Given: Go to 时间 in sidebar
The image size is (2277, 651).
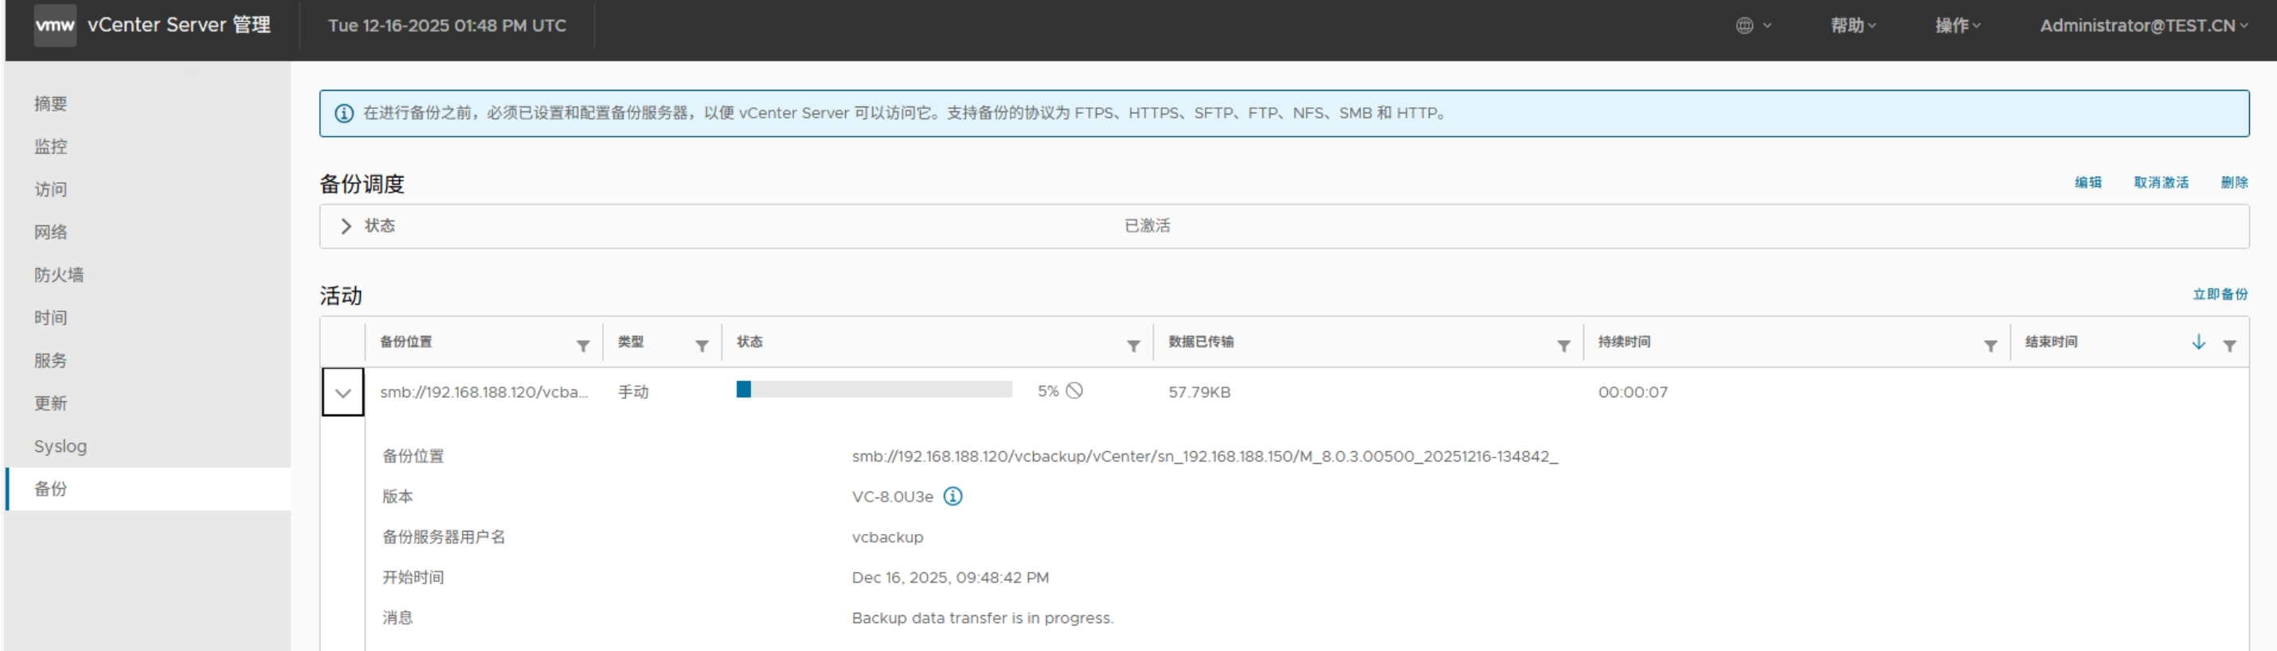Looking at the screenshot, I should point(148,318).
